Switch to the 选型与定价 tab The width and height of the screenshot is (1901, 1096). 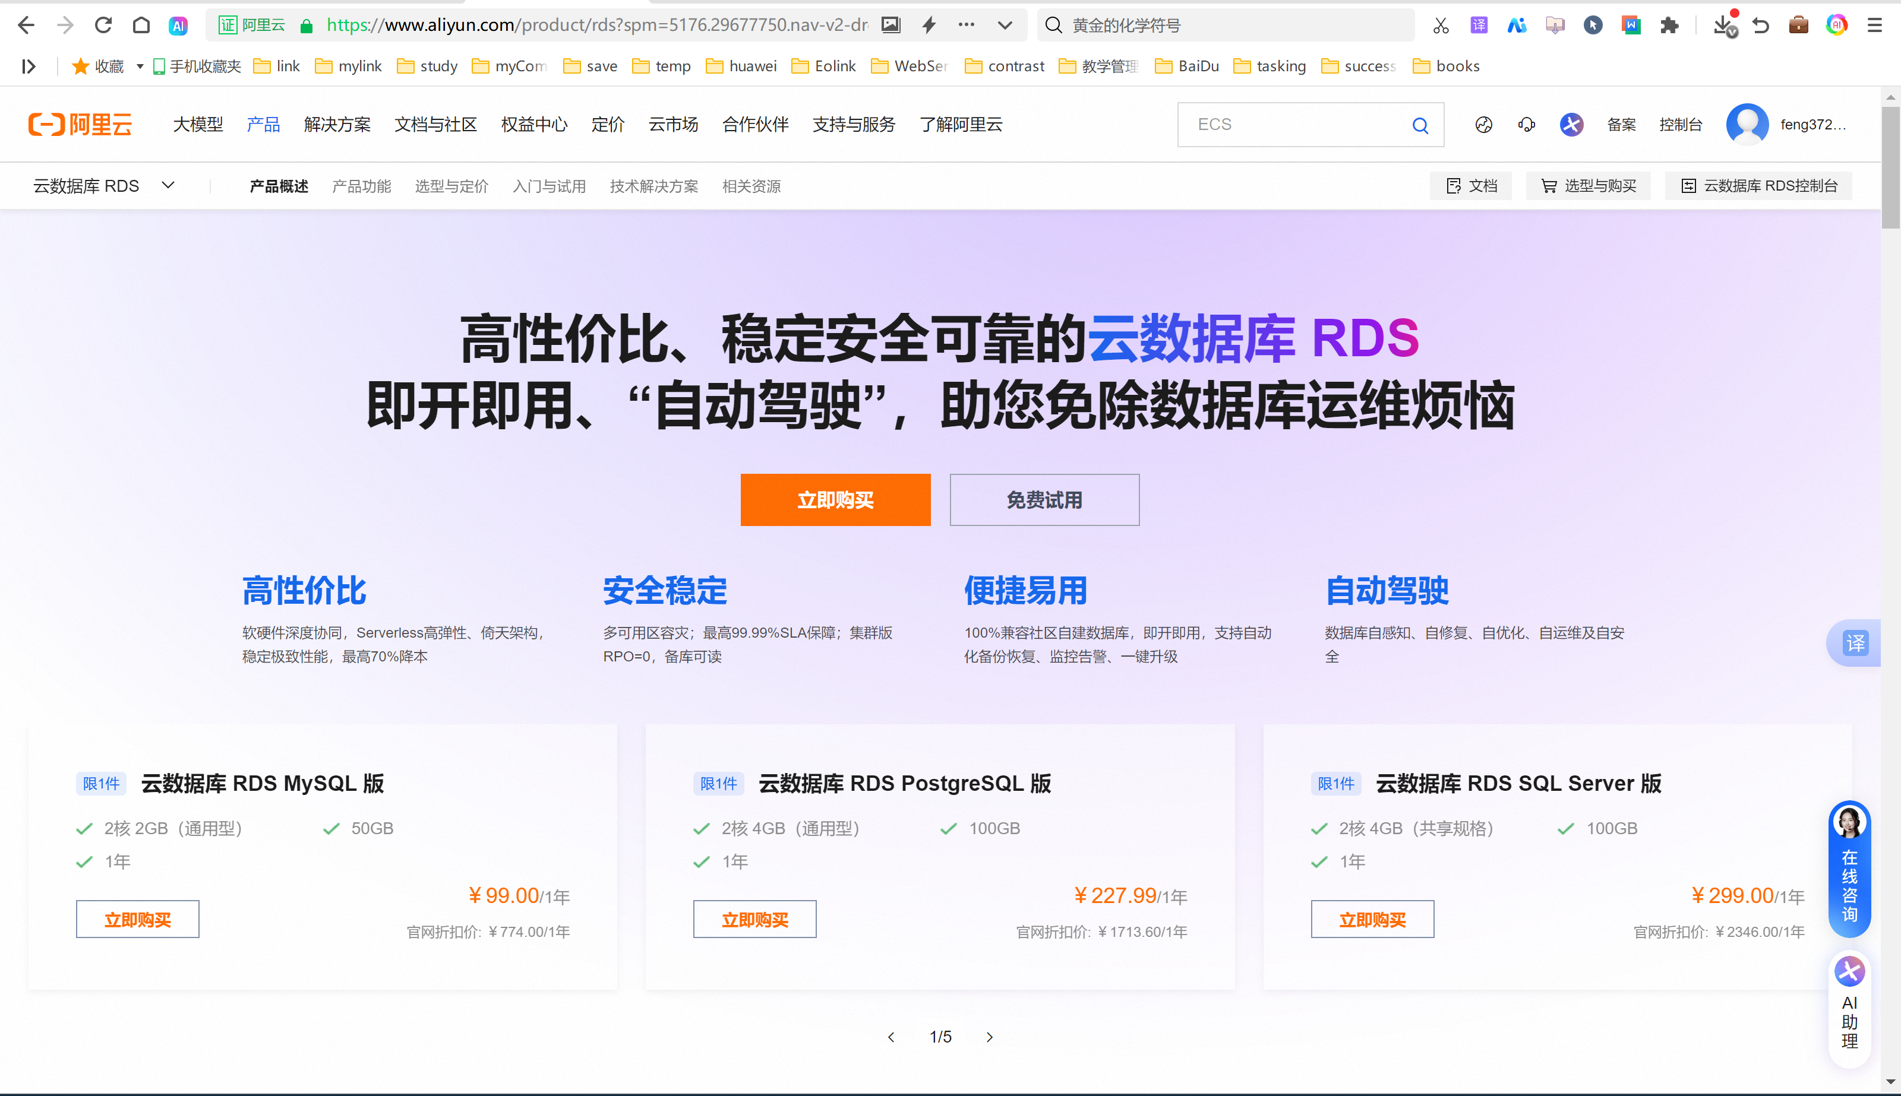click(x=452, y=186)
